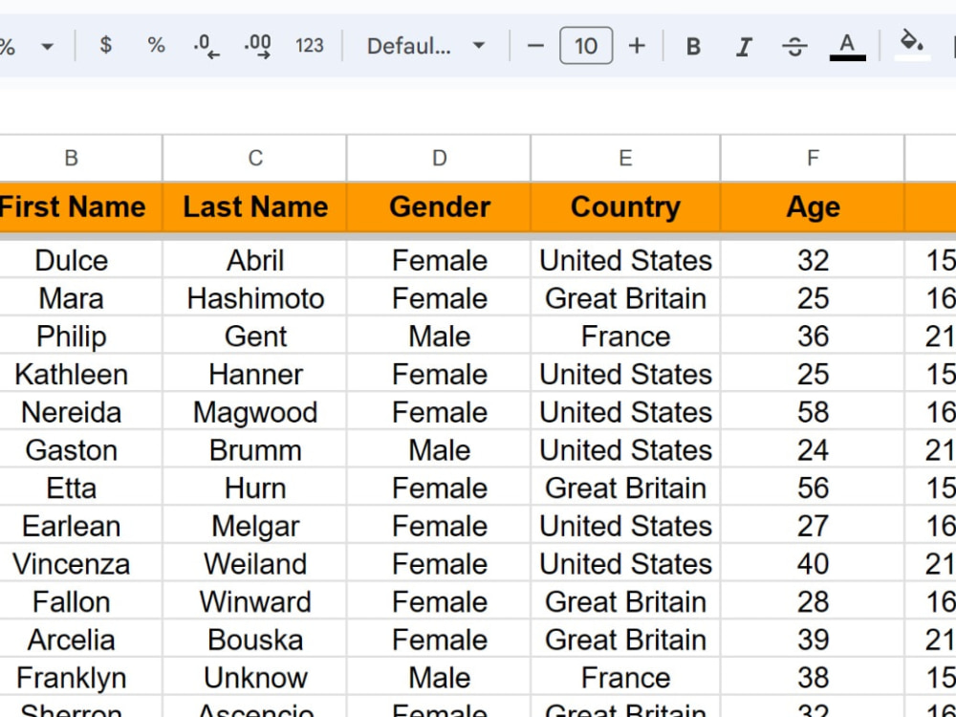Select column E header
The width and height of the screenshot is (956, 717).
click(624, 158)
